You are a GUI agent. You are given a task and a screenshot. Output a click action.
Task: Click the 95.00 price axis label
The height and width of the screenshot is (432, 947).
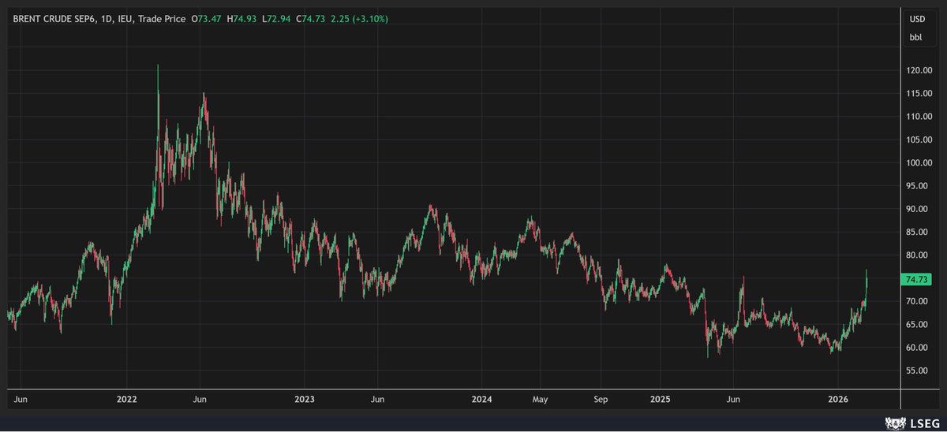(919, 186)
